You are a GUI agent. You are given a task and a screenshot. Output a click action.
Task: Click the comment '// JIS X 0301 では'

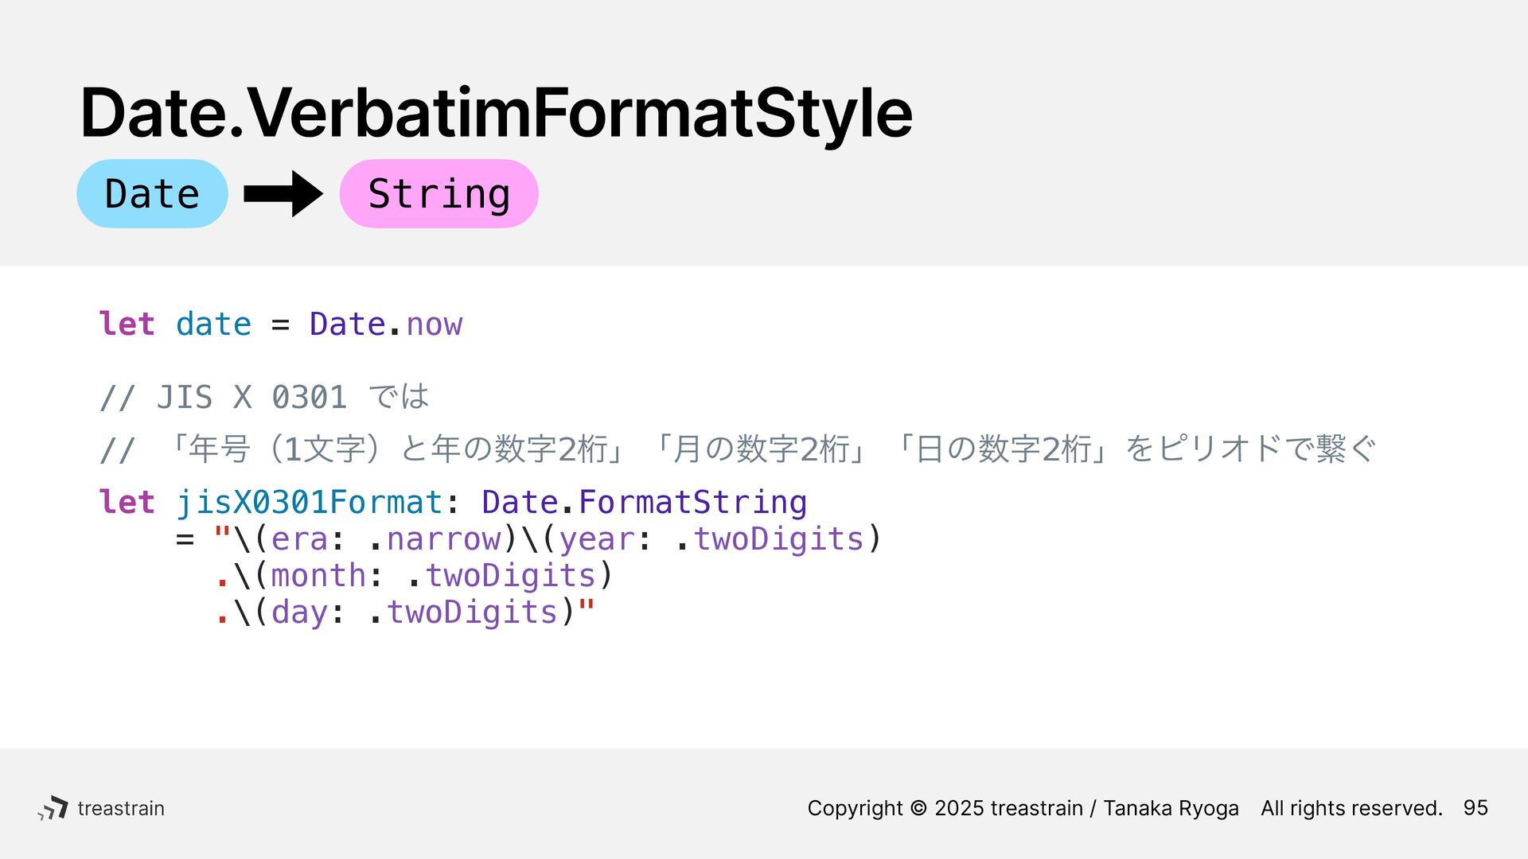coord(264,397)
